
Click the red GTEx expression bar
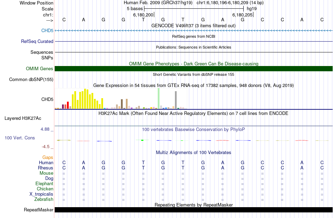68,105
